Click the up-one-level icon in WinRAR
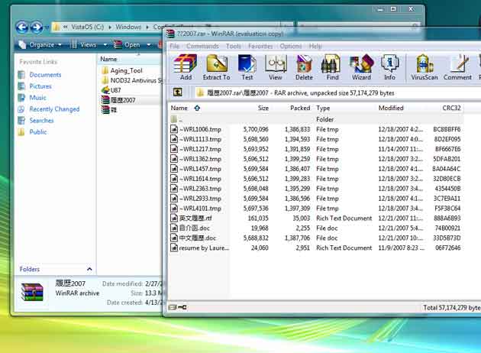Screen dimensions: 481x353 pos(178,92)
